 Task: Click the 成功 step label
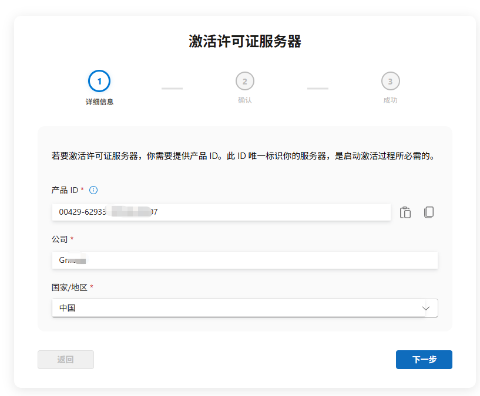(390, 100)
